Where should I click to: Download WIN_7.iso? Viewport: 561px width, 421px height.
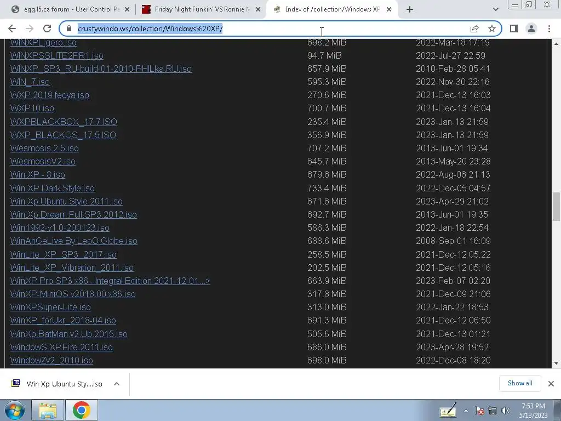click(30, 82)
